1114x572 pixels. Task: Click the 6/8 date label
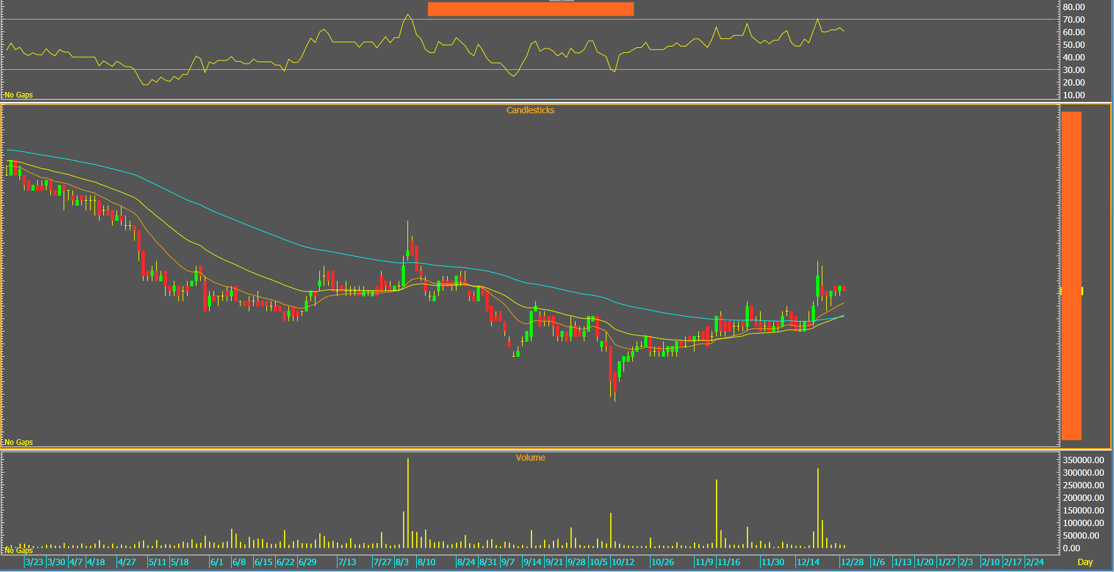pos(239,562)
